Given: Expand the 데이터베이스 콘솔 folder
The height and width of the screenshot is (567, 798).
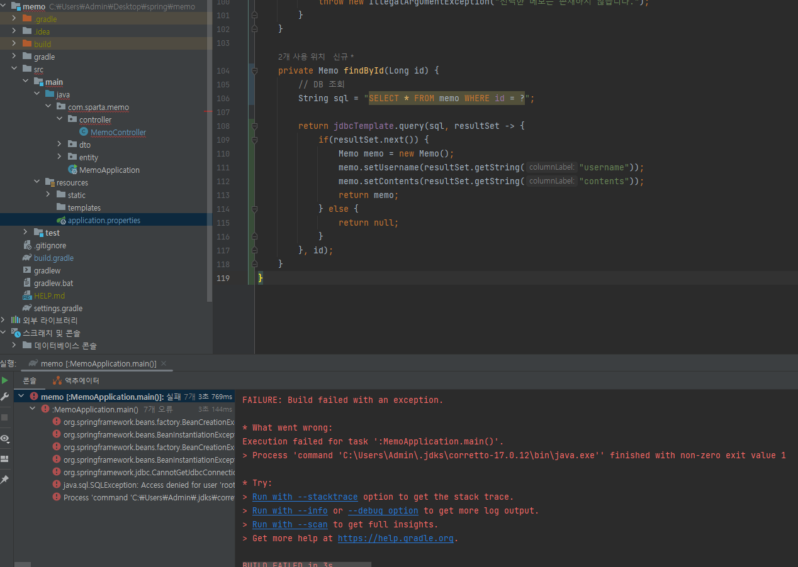Looking at the screenshot, I should (14, 345).
